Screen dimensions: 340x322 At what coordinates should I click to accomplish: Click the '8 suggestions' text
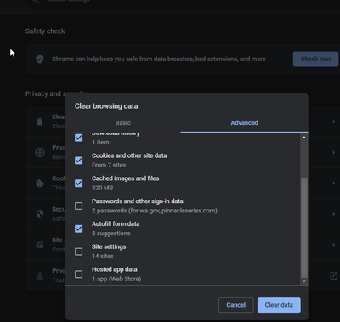[x=111, y=234]
